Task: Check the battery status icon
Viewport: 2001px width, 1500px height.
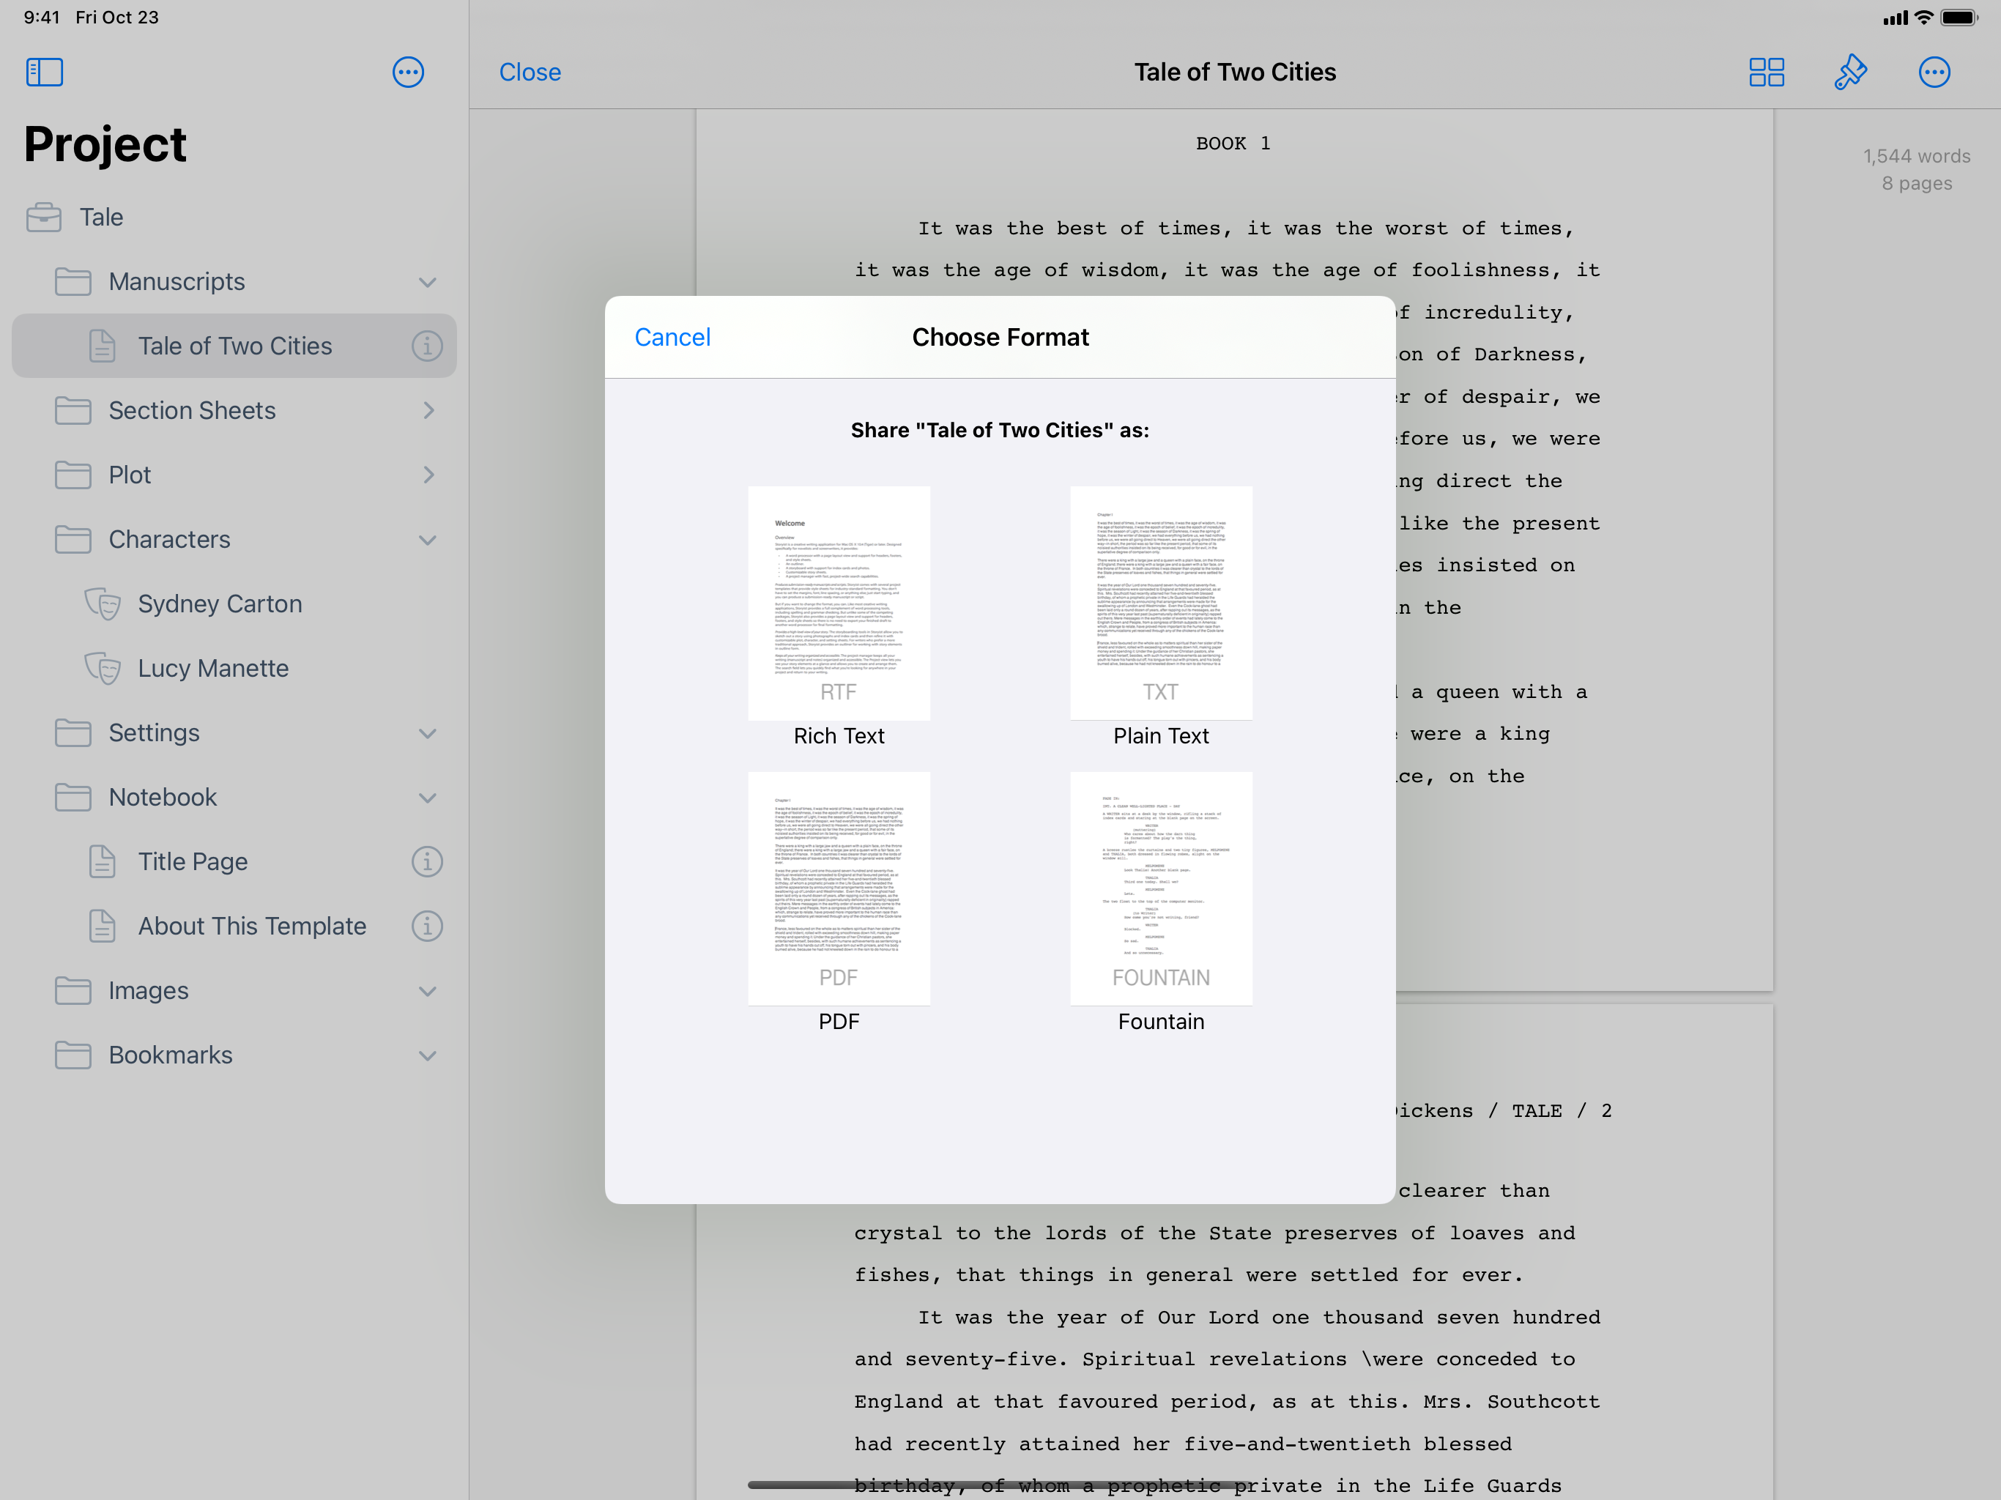Action: 1959,17
